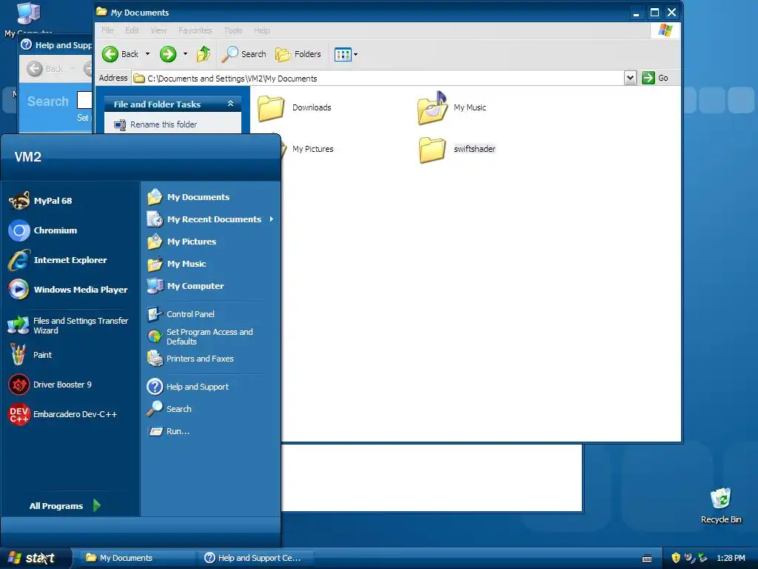Open Forward history dropdown arrow

click(x=185, y=54)
